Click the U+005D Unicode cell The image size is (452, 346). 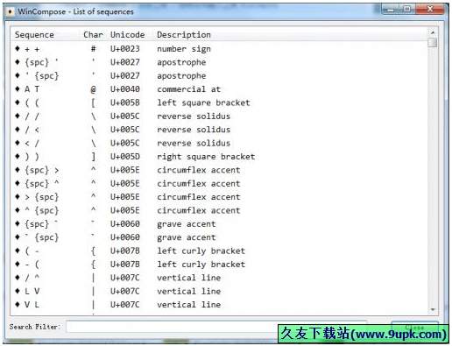(x=125, y=157)
